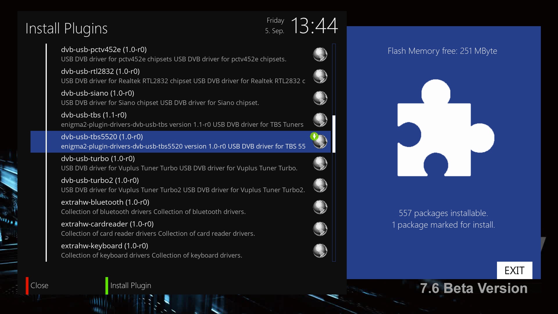Screen dimensions: 558x314
Task: Click 'Collection of keyboard drivers' description
Action: [x=151, y=255]
